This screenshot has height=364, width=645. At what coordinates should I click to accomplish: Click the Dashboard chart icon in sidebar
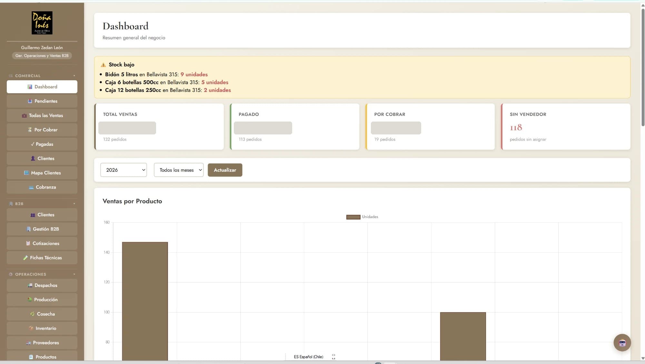point(30,87)
